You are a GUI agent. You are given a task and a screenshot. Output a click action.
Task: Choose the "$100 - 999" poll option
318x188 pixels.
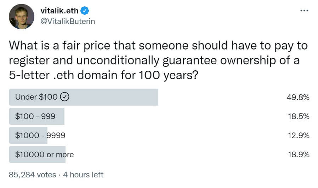(x=35, y=116)
